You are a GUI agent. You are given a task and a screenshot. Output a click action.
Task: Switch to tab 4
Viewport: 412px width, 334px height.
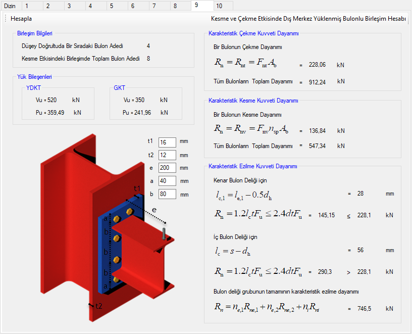(96, 6)
